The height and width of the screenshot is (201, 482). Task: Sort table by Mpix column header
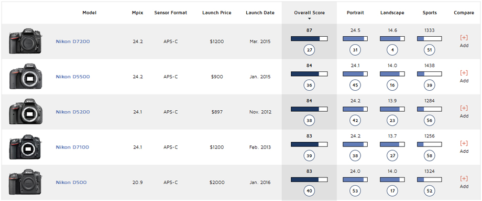click(138, 13)
